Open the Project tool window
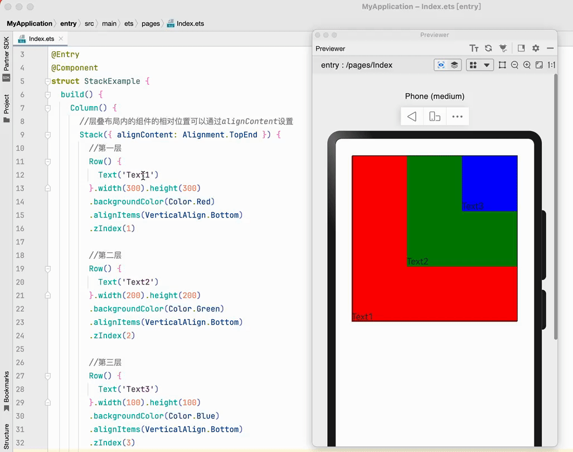Viewport: 573px width, 452px height. click(x=6, y=109)
